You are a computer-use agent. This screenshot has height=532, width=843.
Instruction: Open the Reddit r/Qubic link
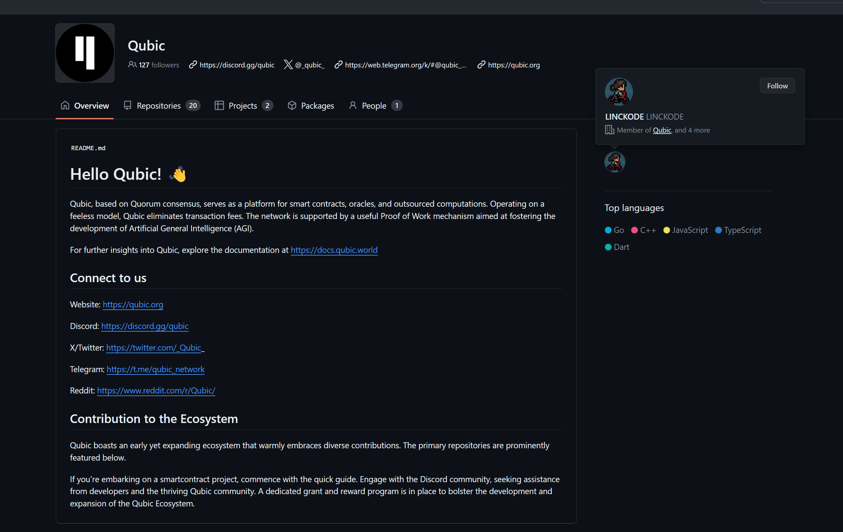[x=156, y=390]
